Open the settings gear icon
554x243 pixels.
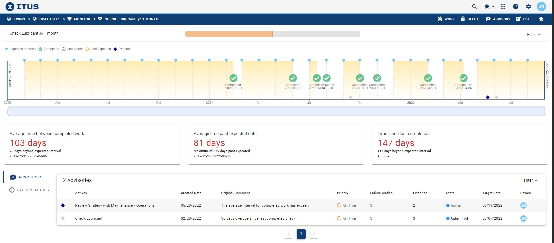(x=528, y=6)
